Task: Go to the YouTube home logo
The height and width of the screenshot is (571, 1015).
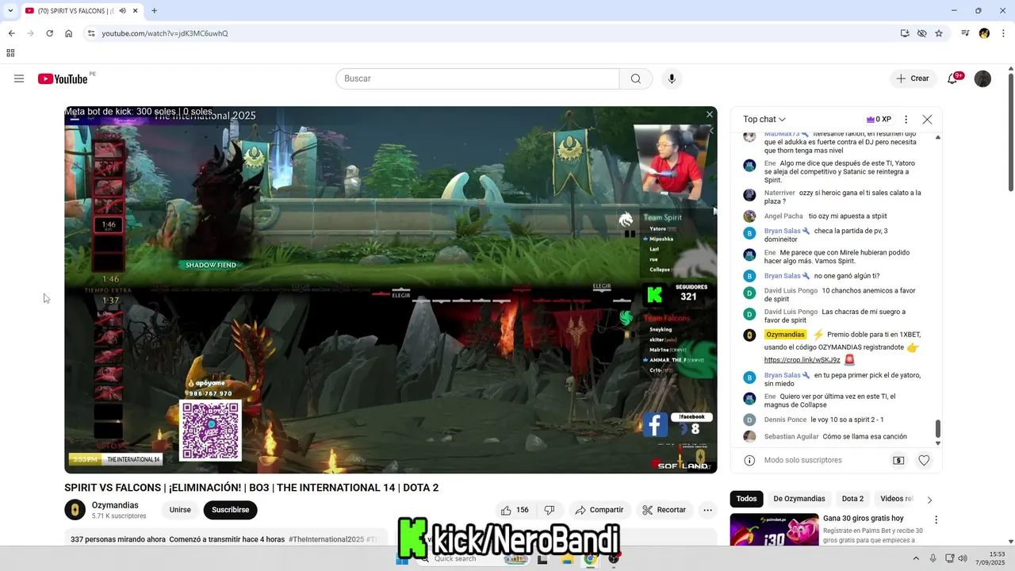Action: [x=63, y=79]
